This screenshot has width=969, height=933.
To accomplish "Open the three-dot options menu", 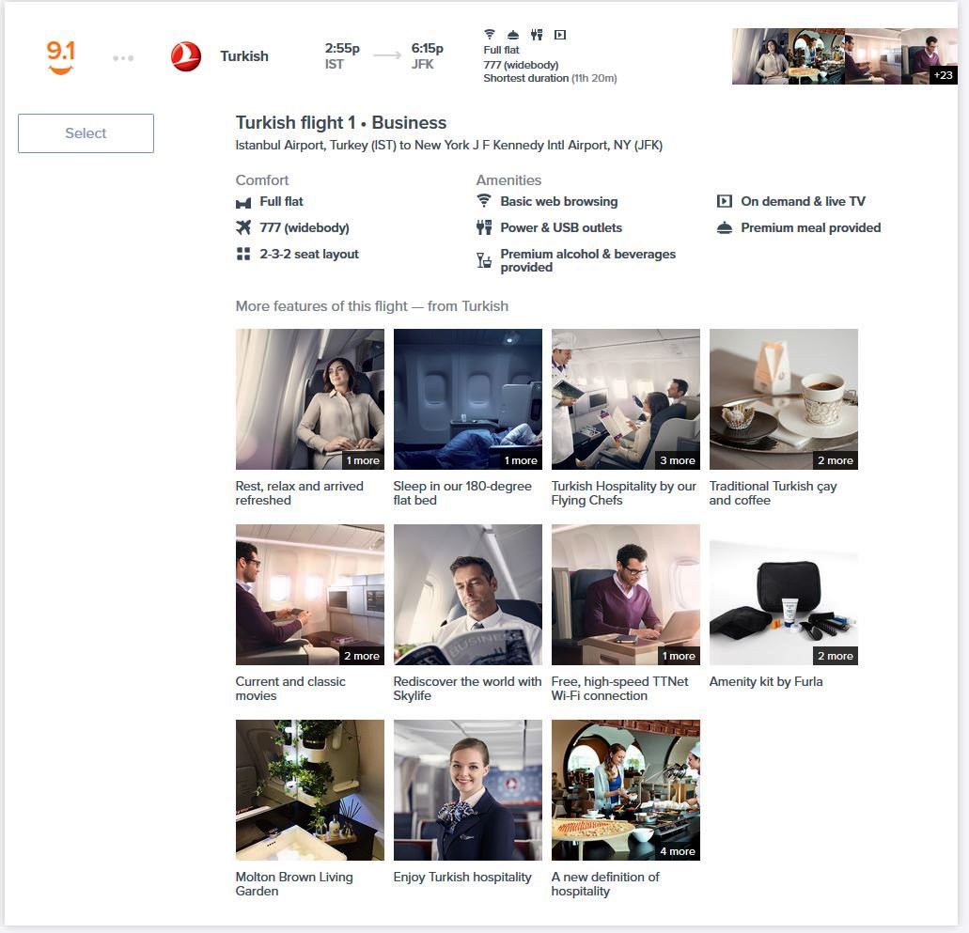I will coord(123,58).
